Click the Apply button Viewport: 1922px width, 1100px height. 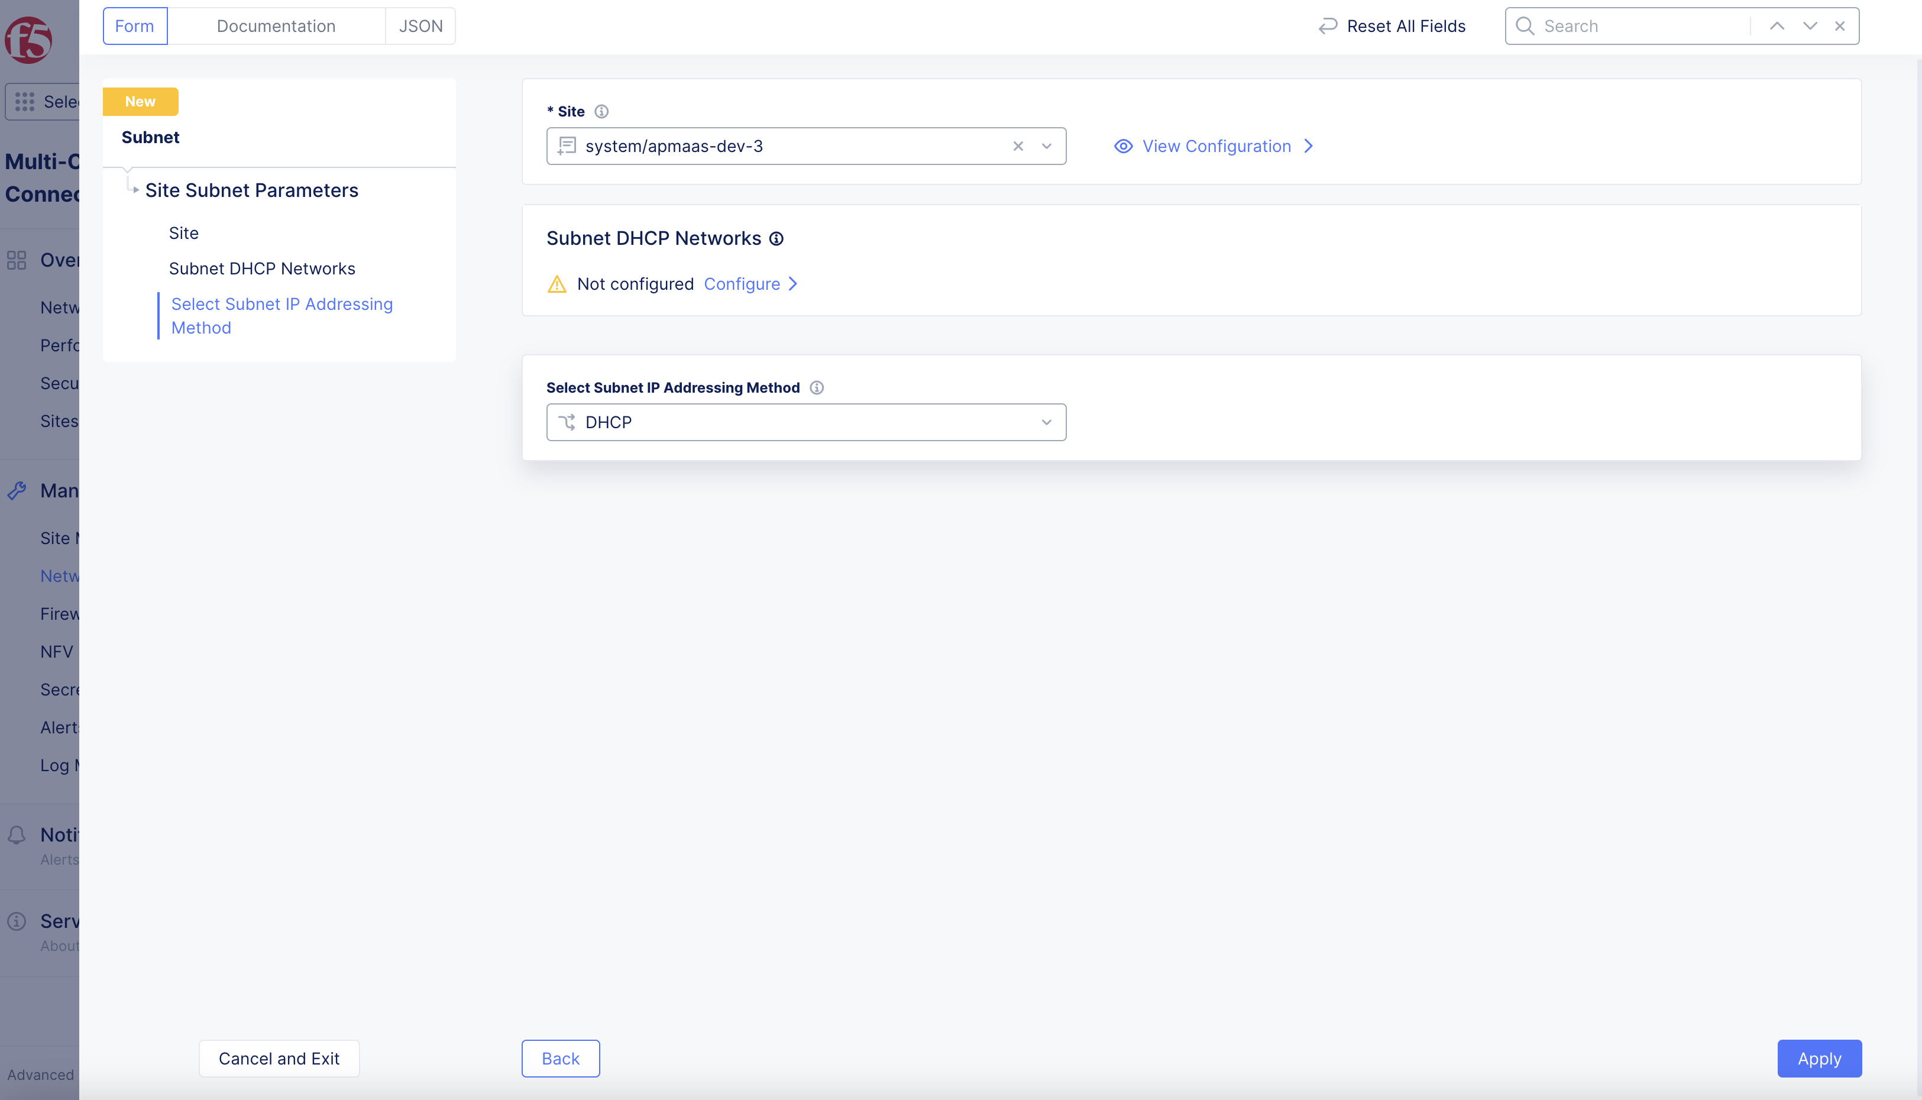tap(1819, 1059)
